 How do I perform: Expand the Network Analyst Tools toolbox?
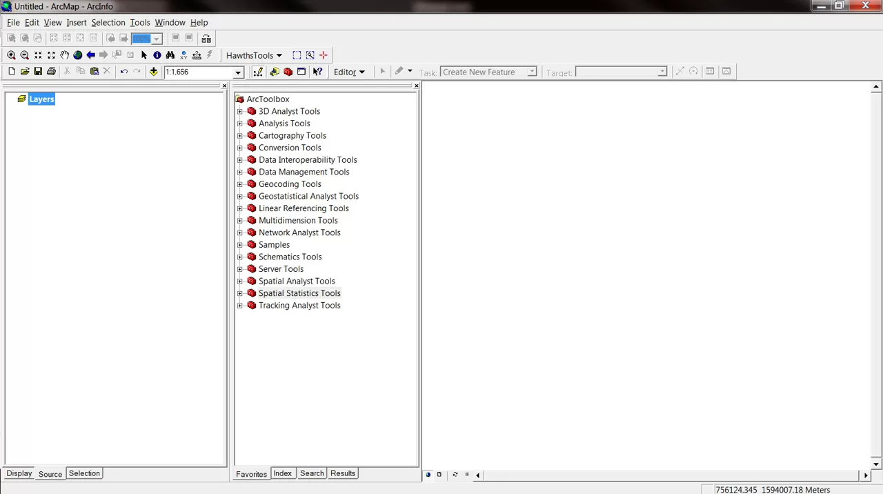[240, 233]
